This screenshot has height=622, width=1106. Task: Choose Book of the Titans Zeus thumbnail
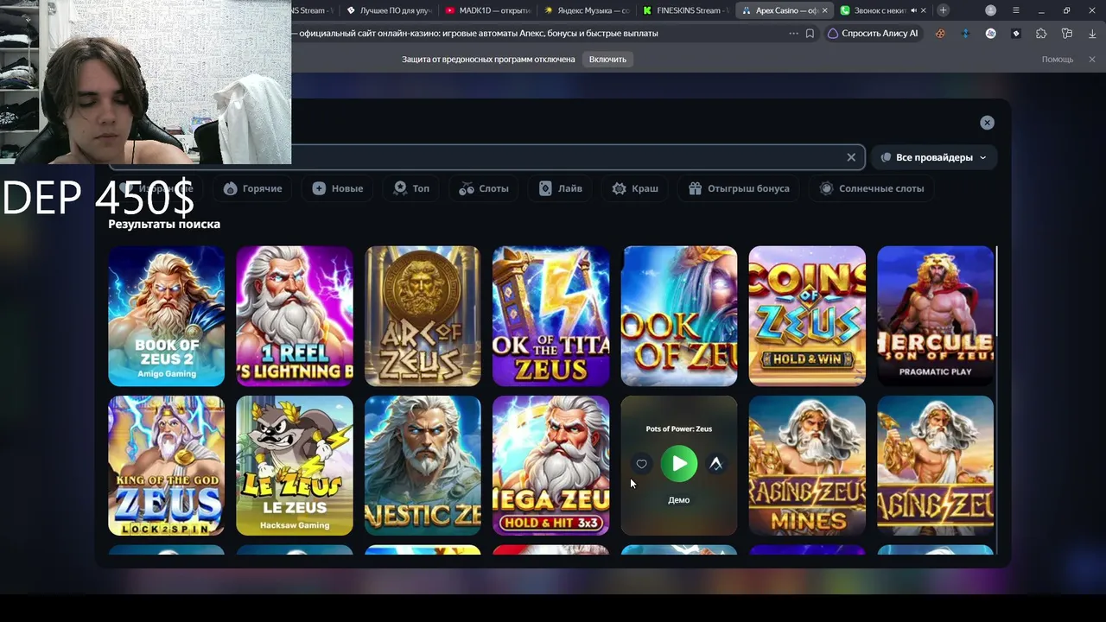pos(550,316)
